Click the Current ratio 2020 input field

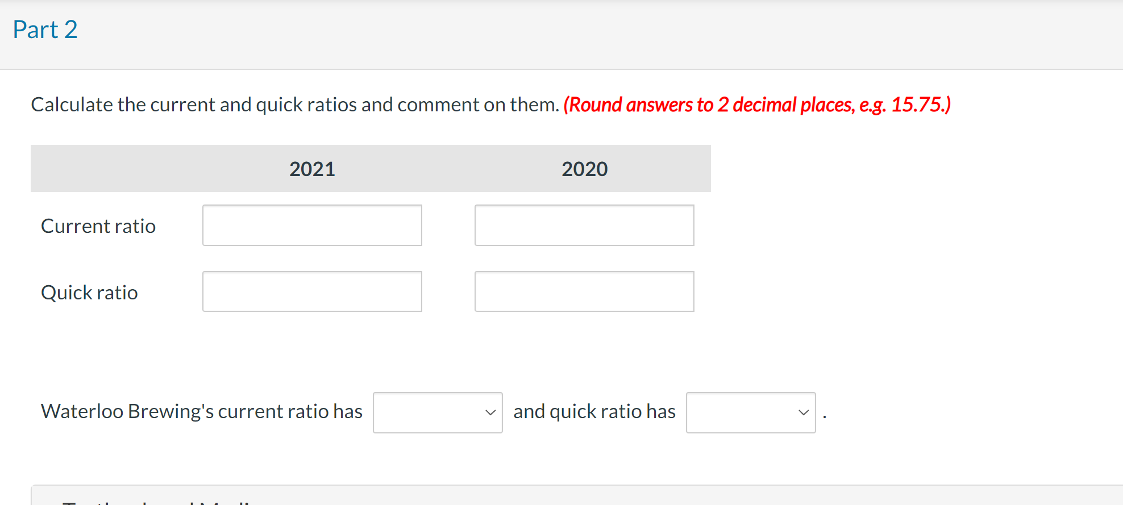tap(584, 225)
